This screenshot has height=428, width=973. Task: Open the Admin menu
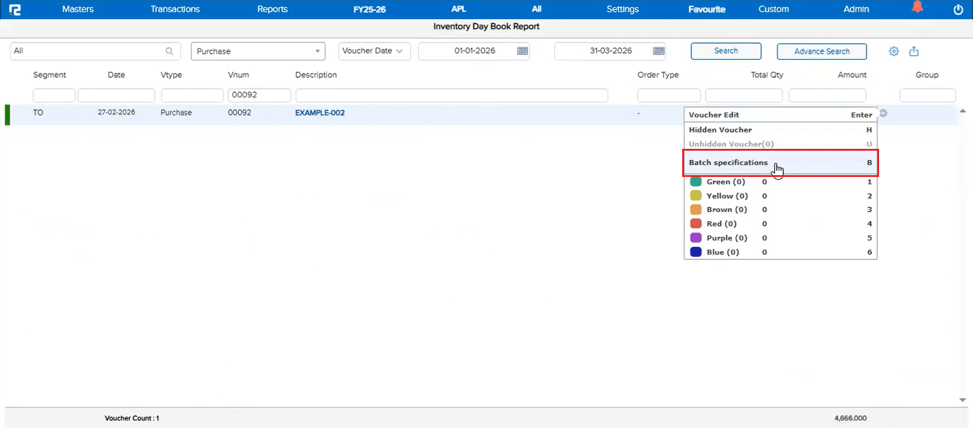coord(856,10)
